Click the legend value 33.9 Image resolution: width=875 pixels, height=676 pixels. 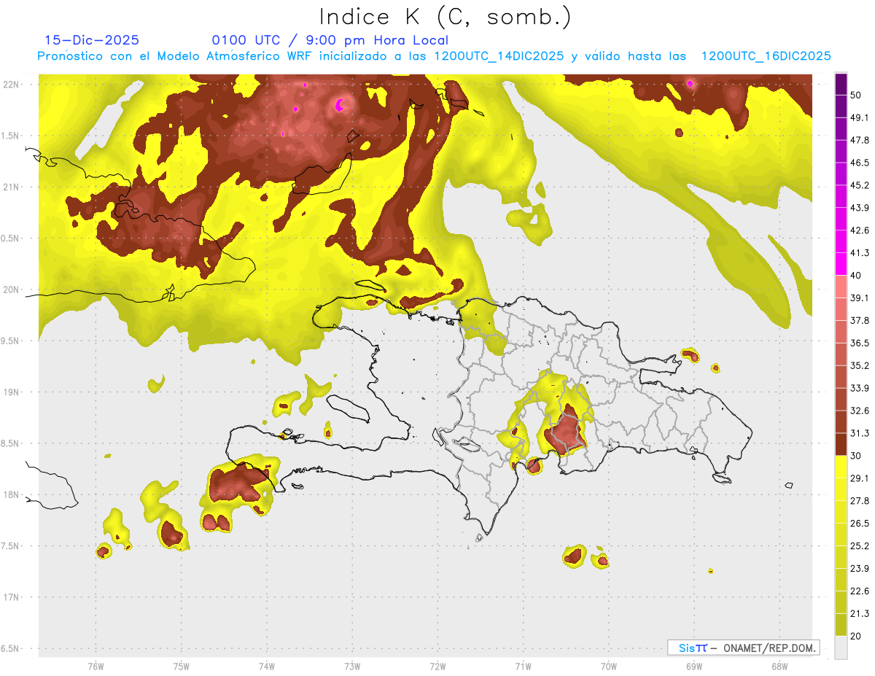click(x=860, y=388)
